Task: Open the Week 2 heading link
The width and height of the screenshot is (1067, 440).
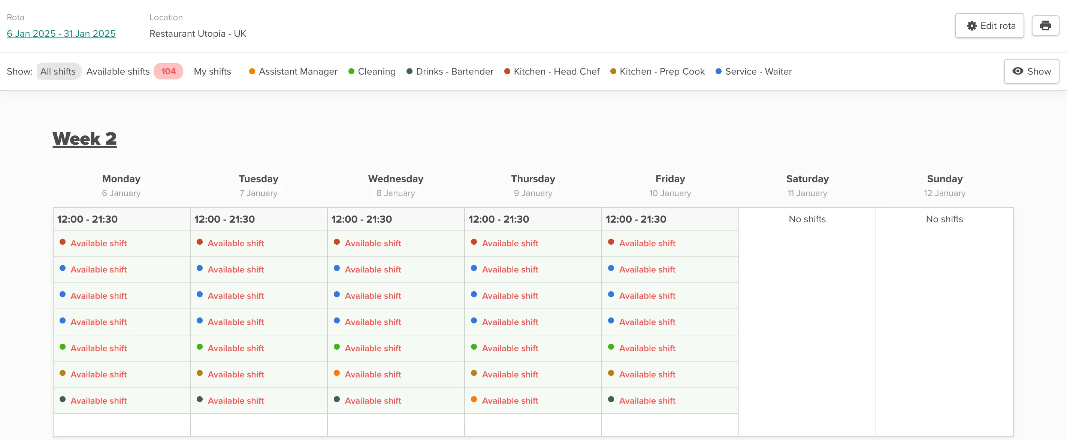Action: tap(85, 138)
